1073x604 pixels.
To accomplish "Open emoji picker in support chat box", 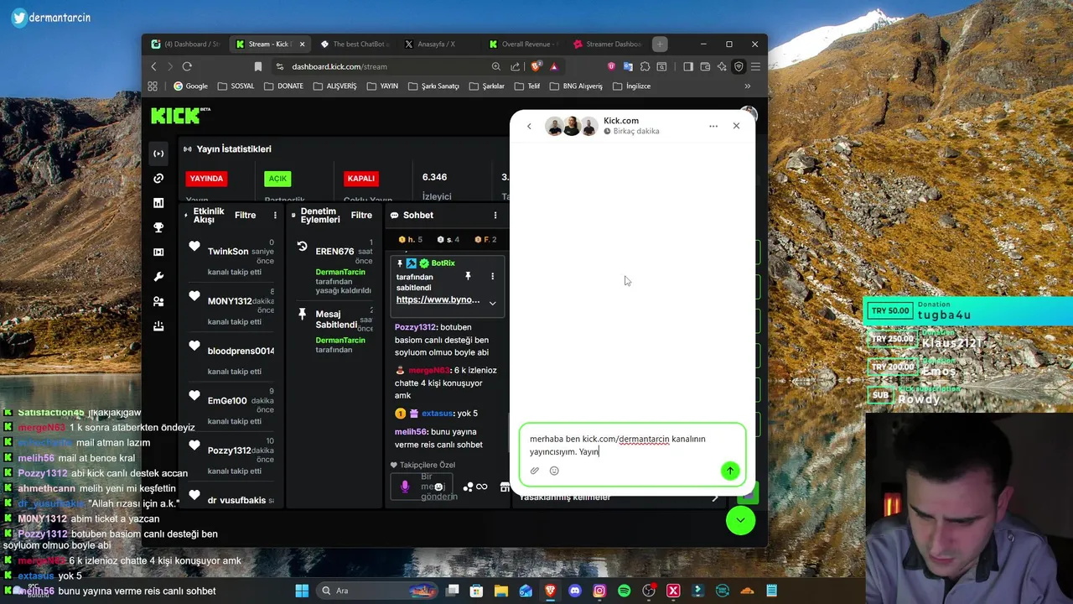I will point(554,471).
